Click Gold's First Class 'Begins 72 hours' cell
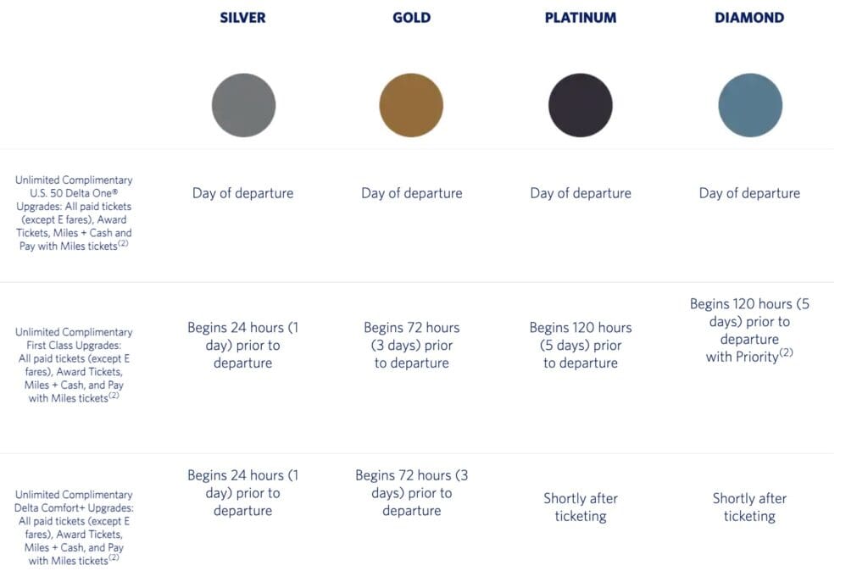868x582 pixels. click(x=412, y=345)
